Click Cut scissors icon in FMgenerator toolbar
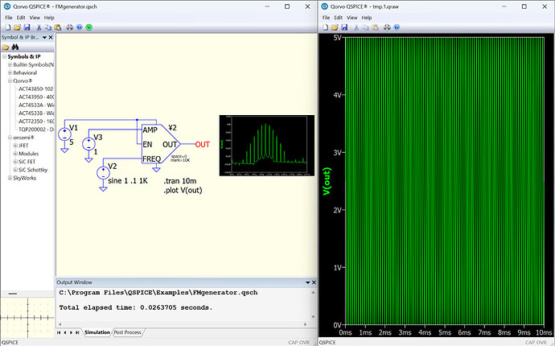 (x=39, y=27)
